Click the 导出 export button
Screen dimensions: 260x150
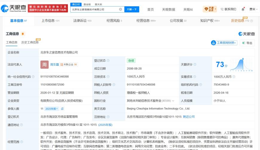[x=247, y=43]
